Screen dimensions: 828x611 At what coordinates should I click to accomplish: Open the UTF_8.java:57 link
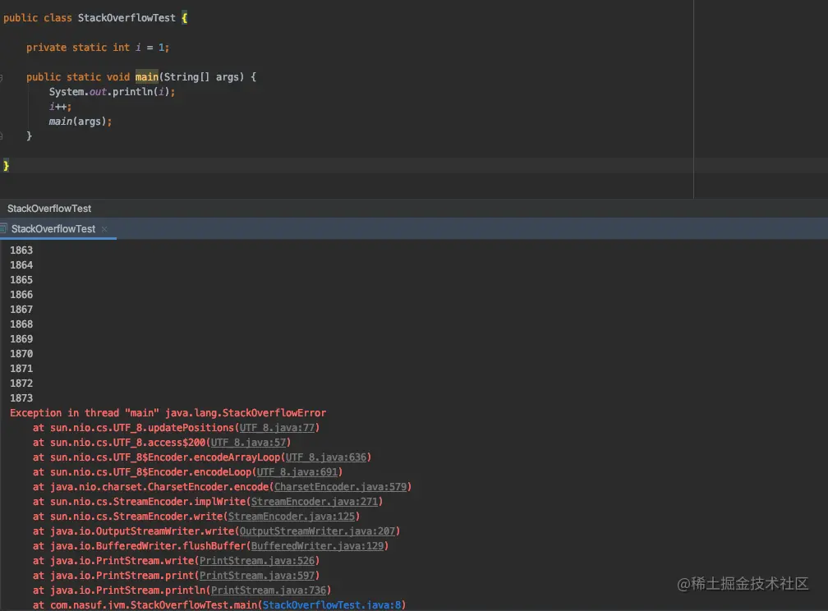pyautogui.click(x=248, y=443)
